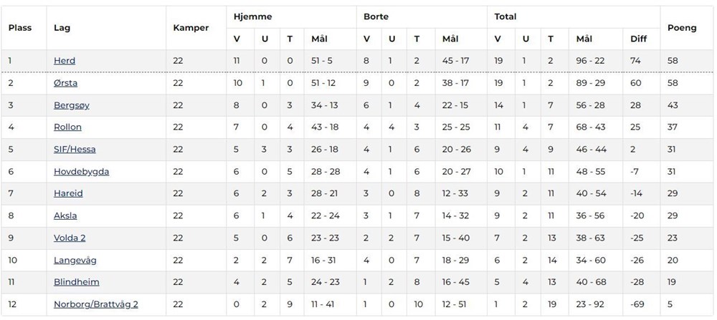
Task: Open the Volda 2 team link
Action: [70, 238]
